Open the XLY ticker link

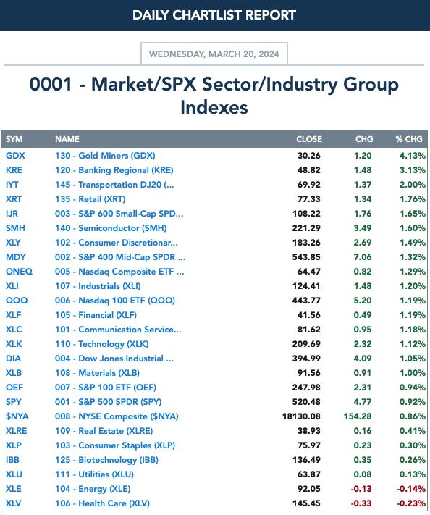click(x=13, y=243)
